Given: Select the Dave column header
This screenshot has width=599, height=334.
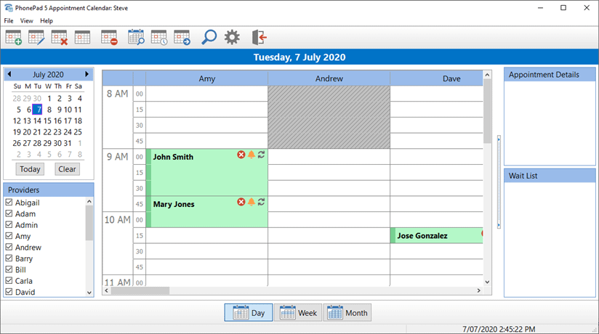Looking at the screenshot, I should coord(437,78).
